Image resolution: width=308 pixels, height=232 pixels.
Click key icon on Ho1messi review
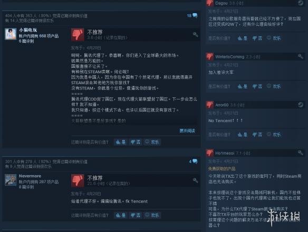tap(300, 153)
